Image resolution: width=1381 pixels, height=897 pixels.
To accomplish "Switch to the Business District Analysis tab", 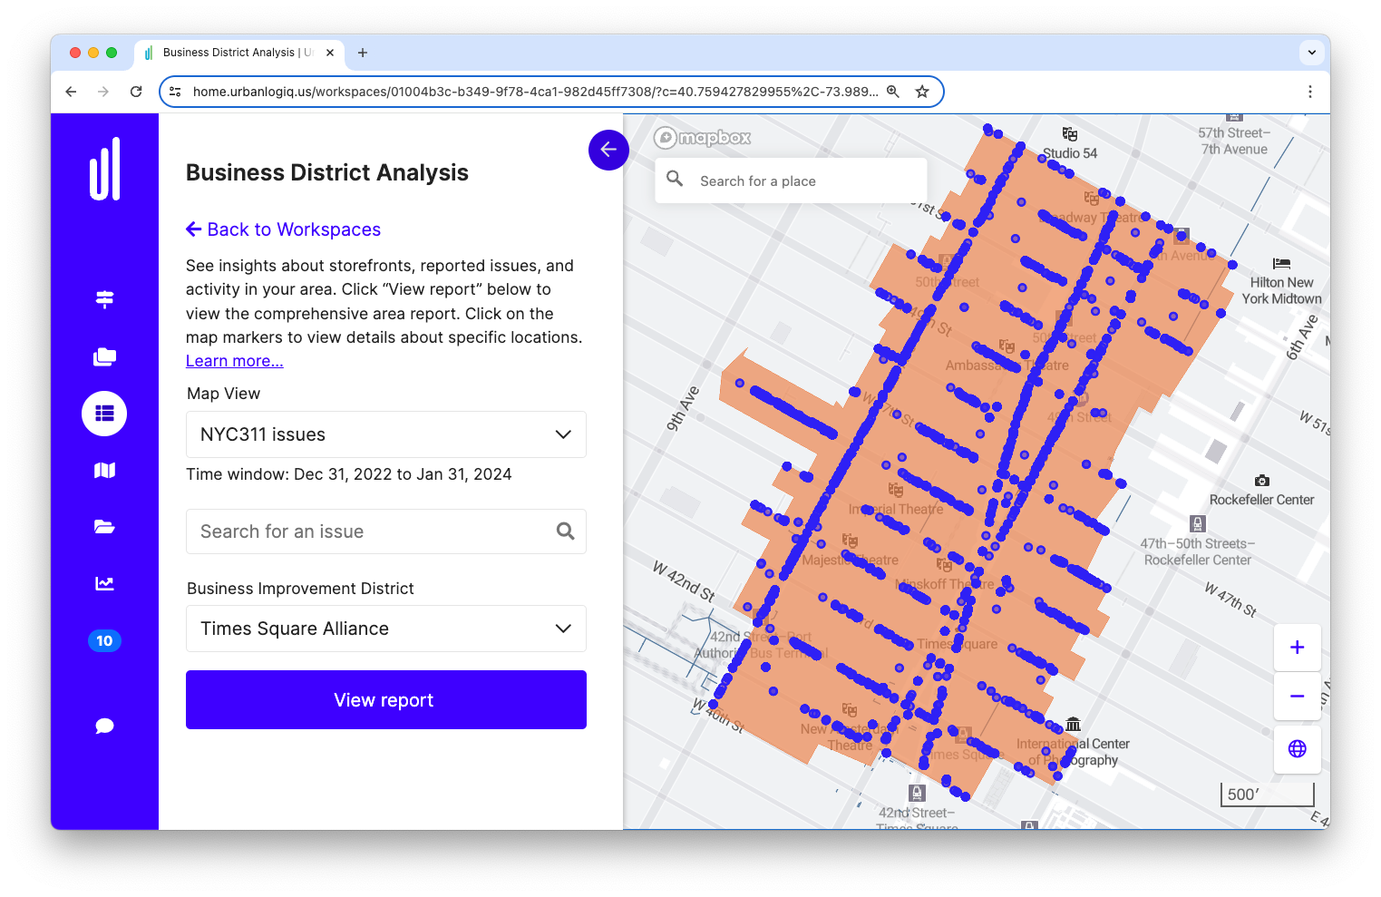I will coord(238,53).
